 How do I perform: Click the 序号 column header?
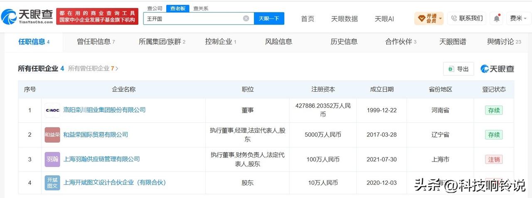[x=30, y=89]
